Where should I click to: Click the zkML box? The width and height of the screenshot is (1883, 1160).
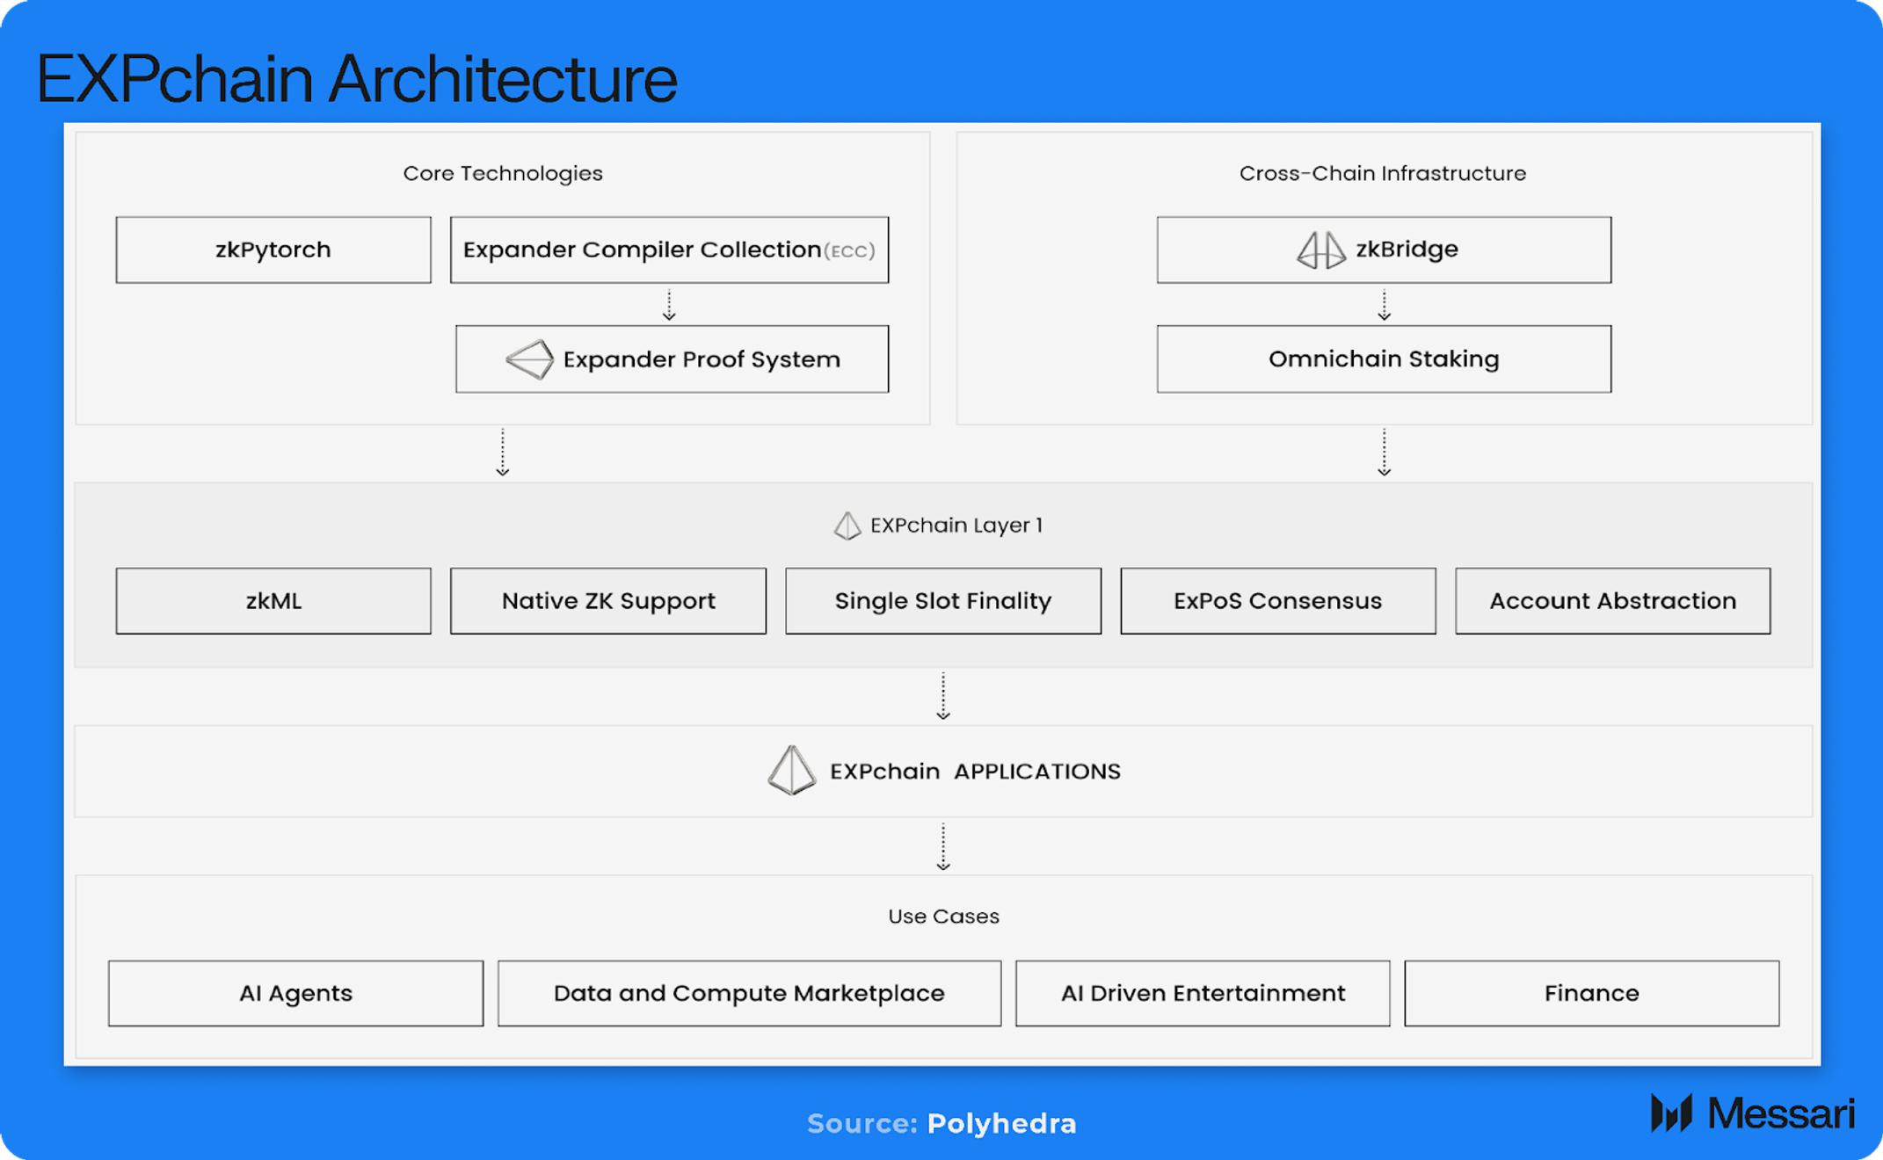(x=273, y=601)
